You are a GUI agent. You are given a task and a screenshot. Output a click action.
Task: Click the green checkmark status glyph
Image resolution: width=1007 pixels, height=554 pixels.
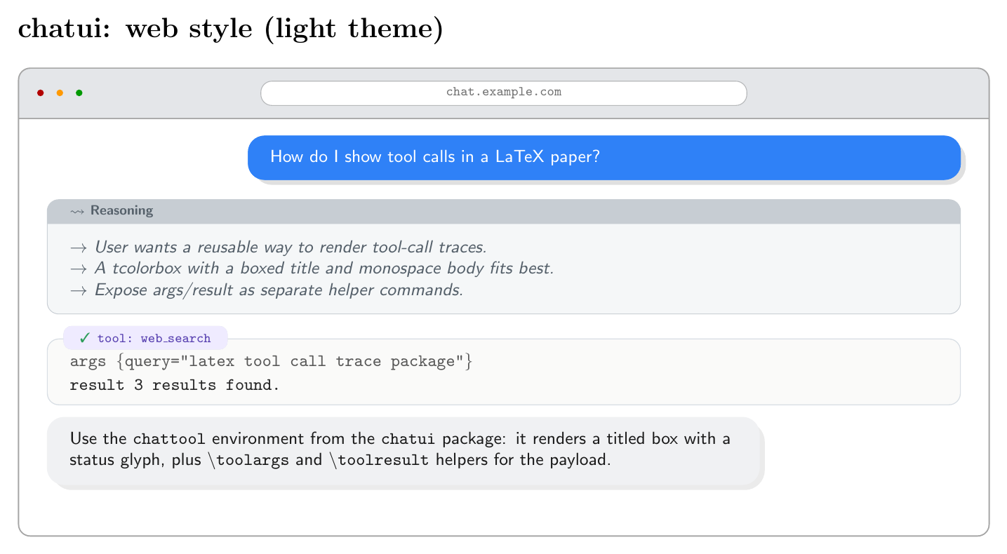pos(84,338)
